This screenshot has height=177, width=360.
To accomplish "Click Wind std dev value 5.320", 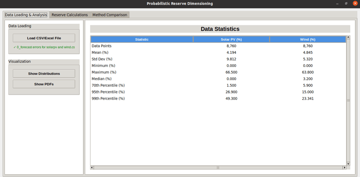I will (307, 59).
